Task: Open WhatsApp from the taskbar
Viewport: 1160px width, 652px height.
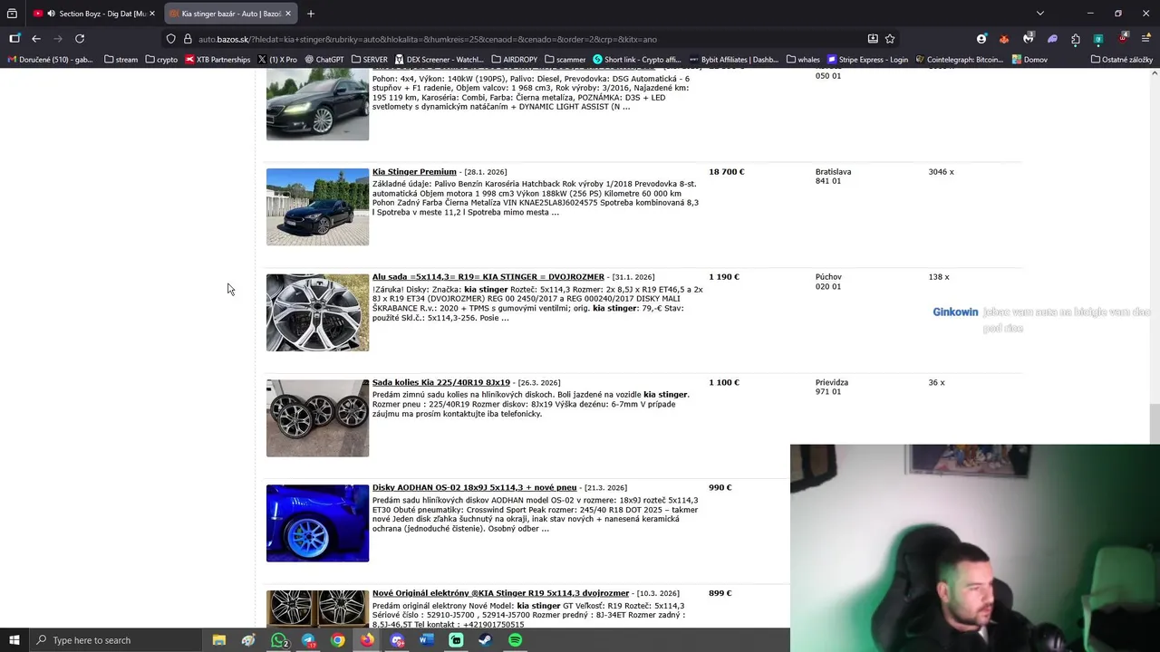Action: click(278, 640)
